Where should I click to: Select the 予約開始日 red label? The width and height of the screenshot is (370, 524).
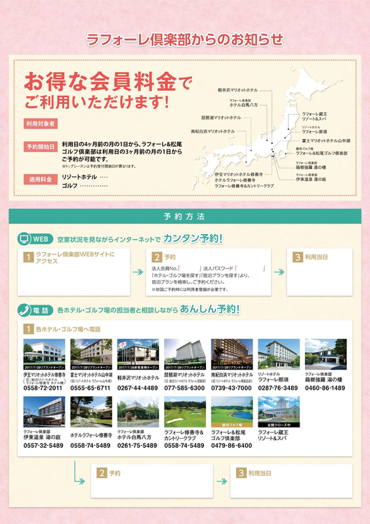coord(40,147)
